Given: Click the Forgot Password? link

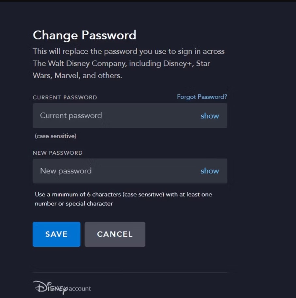Looking at the screenshot, I should (x=202, y=97).
